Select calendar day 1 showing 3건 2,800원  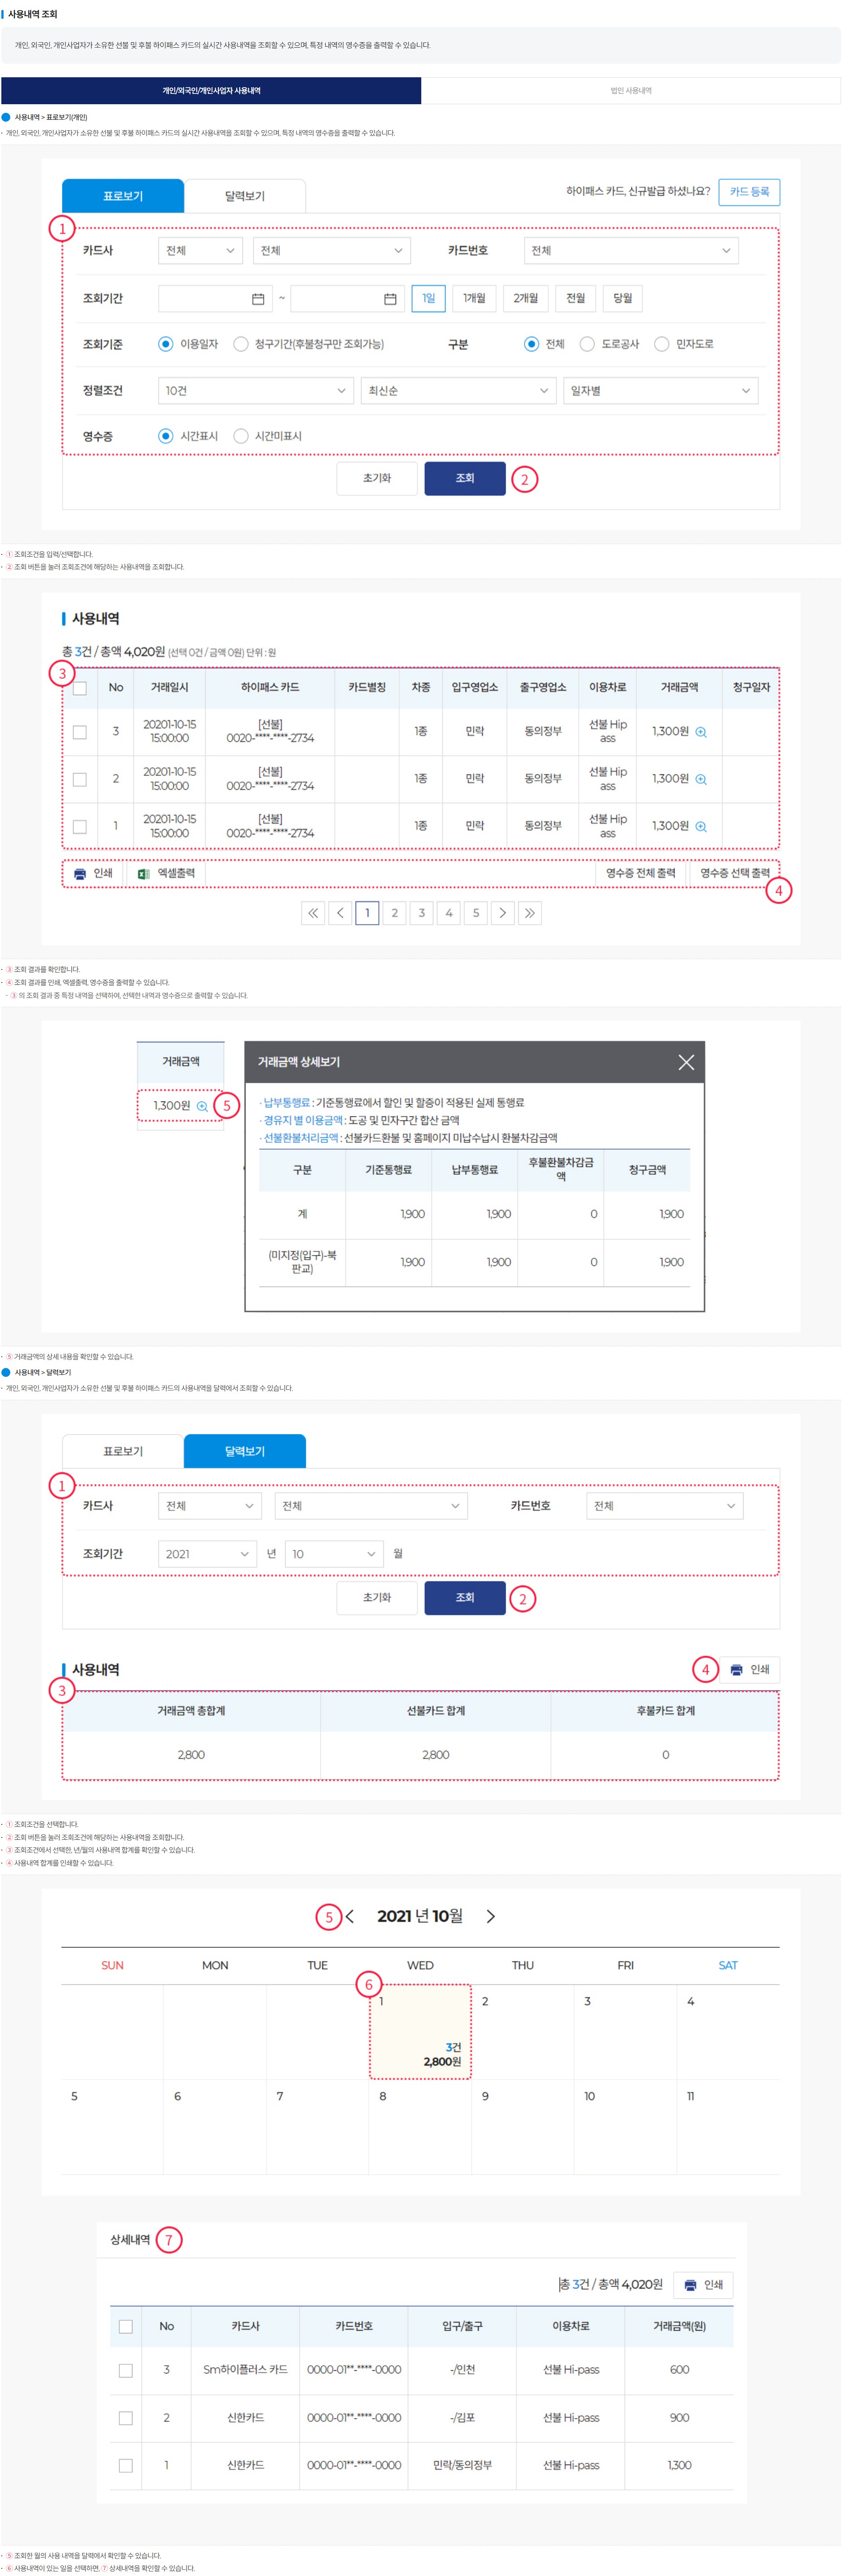[x=420, y=2032]
